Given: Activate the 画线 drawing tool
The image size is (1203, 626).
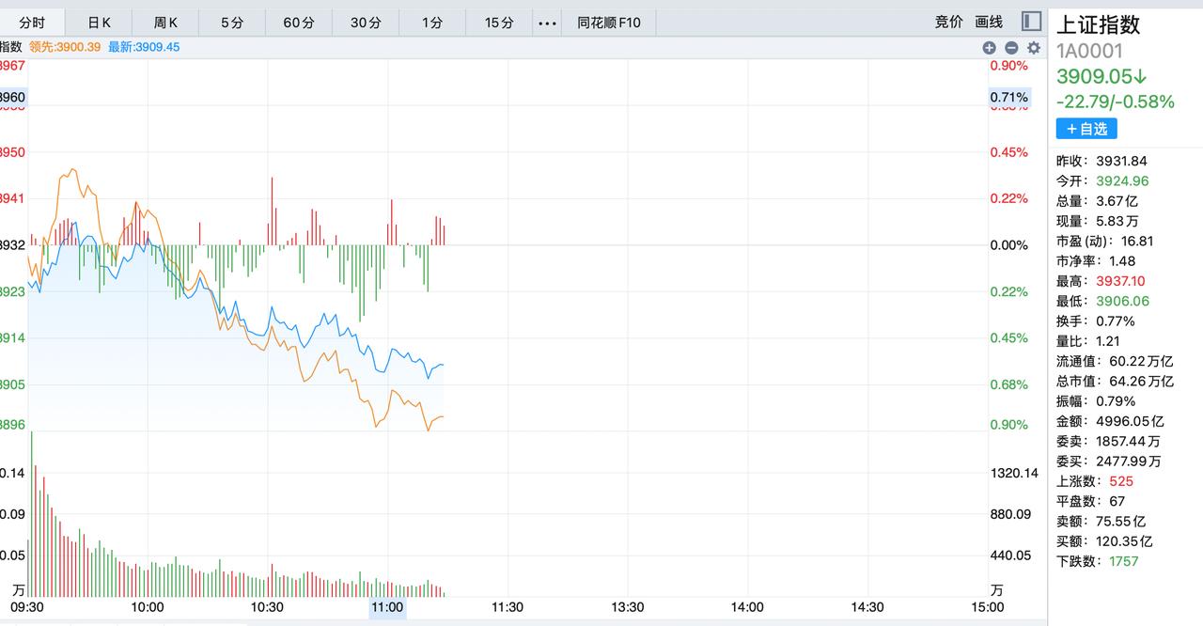Looking at the screenshot, I should (x=989, y=21).
